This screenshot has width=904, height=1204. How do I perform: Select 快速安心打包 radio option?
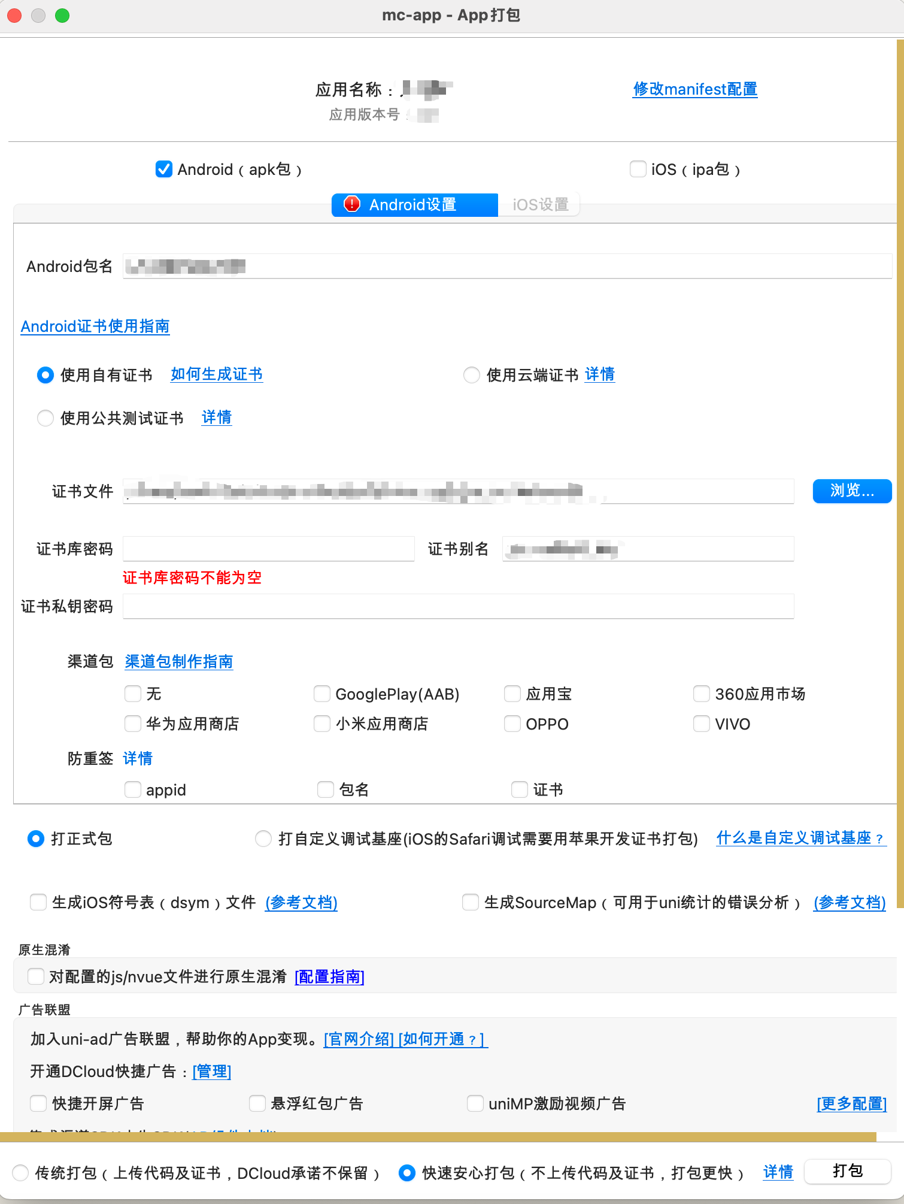pyautogui.click(x=407, y=1173)
